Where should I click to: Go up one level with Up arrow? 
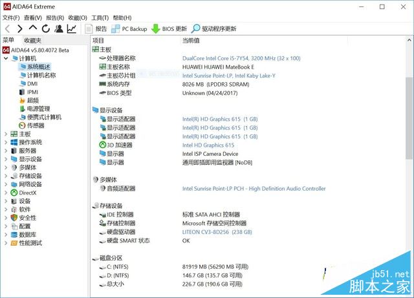[33, 28]
